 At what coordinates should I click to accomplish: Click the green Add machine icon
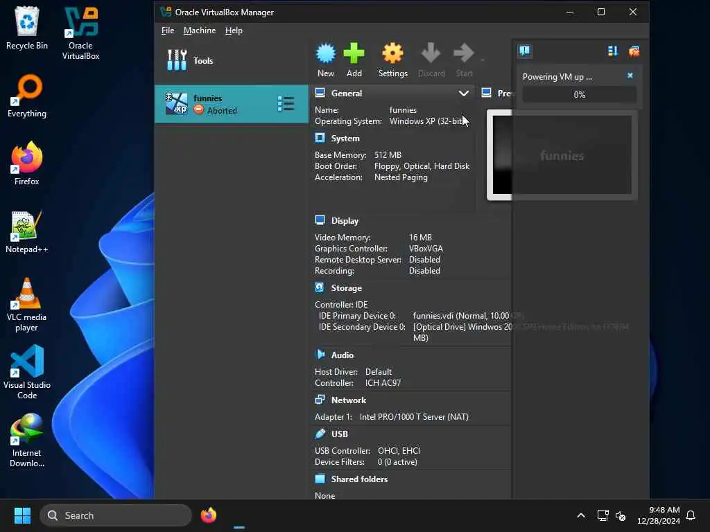click(x=354, y=54)
